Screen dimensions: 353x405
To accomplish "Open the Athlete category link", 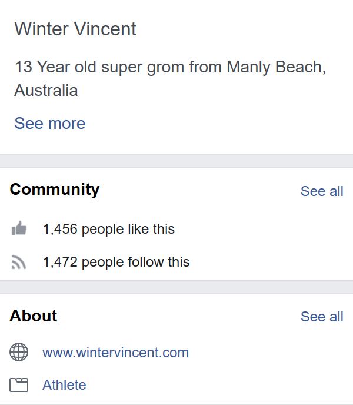I will coord(64,385).
